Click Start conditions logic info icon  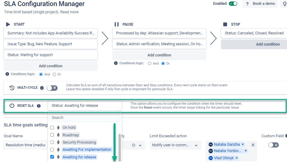click(7, 74)
